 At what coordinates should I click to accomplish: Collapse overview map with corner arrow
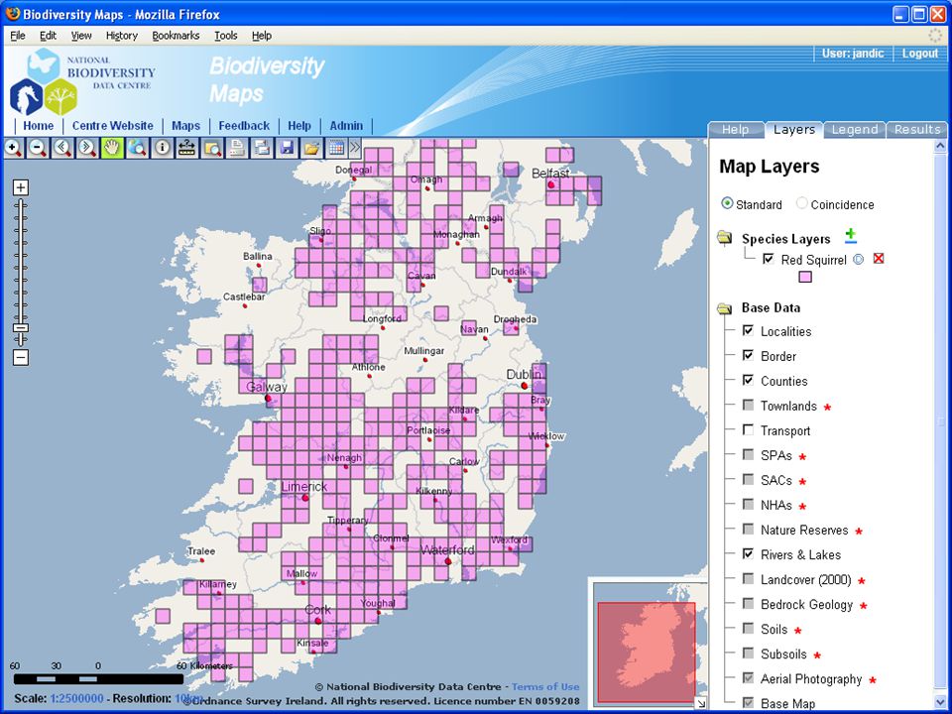[701, 704]
